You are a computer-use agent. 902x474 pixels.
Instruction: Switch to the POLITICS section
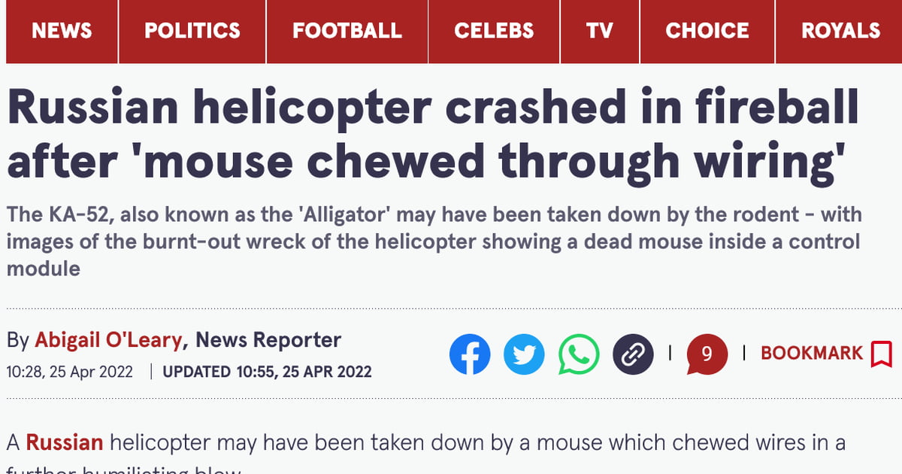pos(192,31)
